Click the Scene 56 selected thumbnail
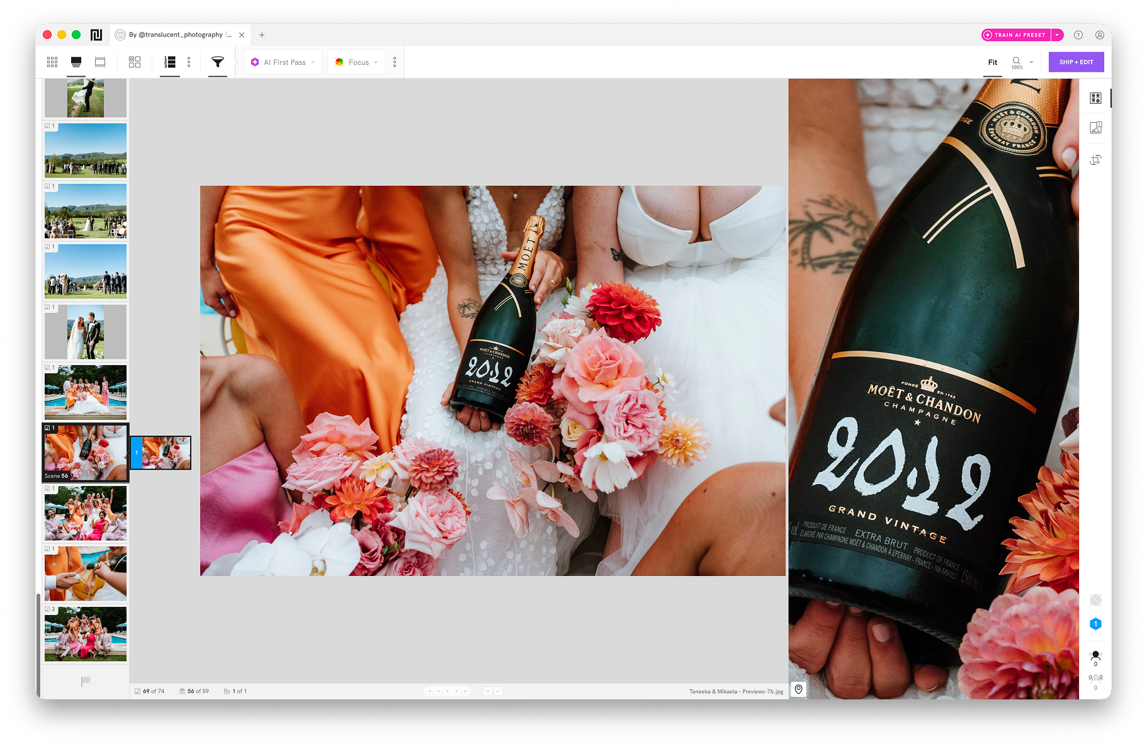Screen dimensions: 1147x746 86,453
